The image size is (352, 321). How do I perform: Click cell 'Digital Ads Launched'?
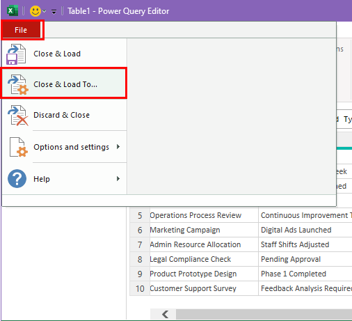305,230
